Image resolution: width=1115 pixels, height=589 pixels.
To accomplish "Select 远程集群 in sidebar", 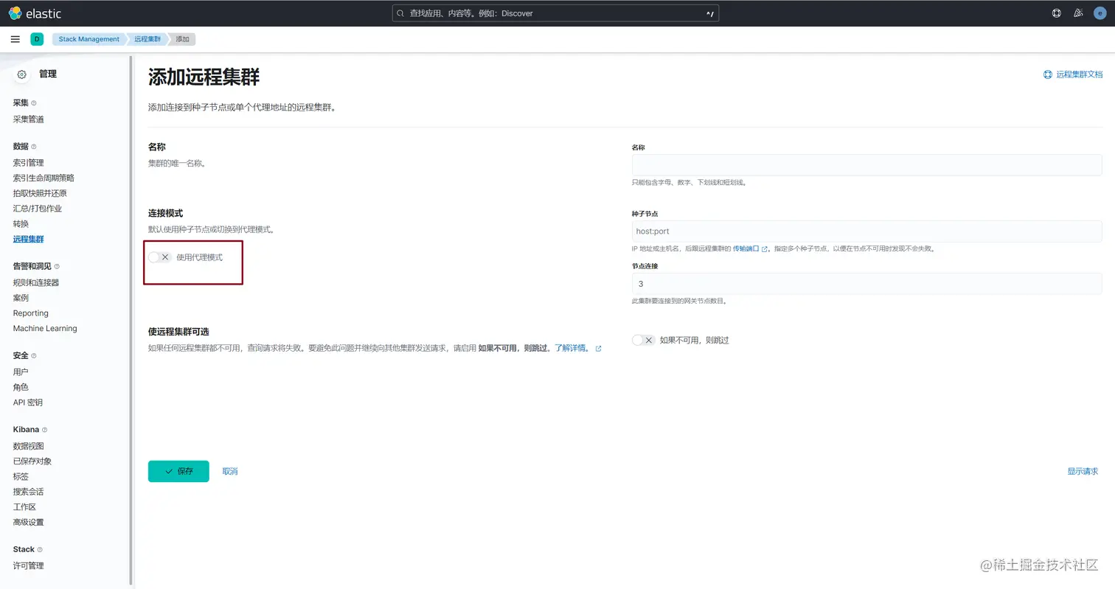I will coord(28,239).
